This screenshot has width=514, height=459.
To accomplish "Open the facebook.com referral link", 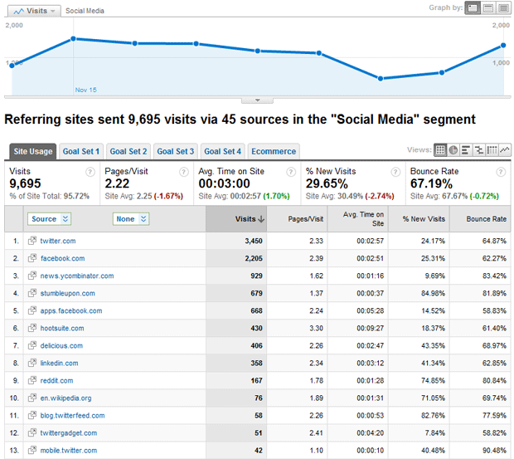I will click(63, 258).
